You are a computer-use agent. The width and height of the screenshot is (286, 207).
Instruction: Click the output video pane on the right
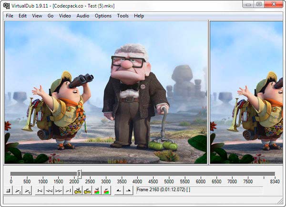[x=246, y=92]
